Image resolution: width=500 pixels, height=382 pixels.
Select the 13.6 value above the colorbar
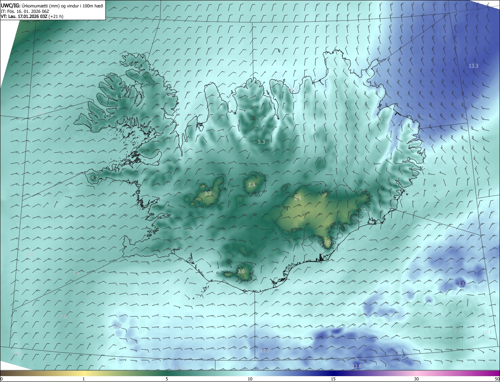tap(357, 366)
